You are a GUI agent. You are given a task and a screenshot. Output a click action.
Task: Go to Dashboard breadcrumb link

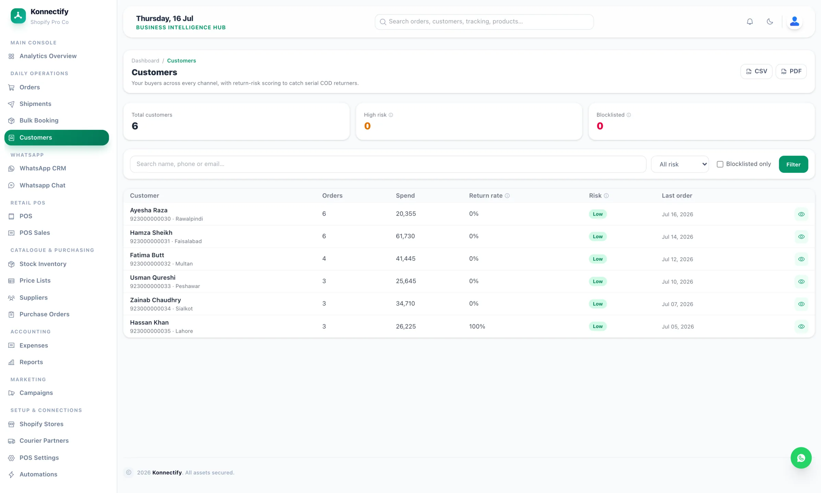click(x=145, y=61)
